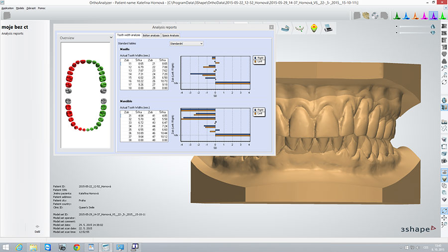
Task: Open the Application menu
Action: tap(7, 8)
